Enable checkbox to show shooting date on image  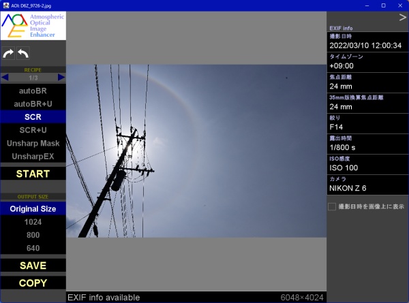332,206
